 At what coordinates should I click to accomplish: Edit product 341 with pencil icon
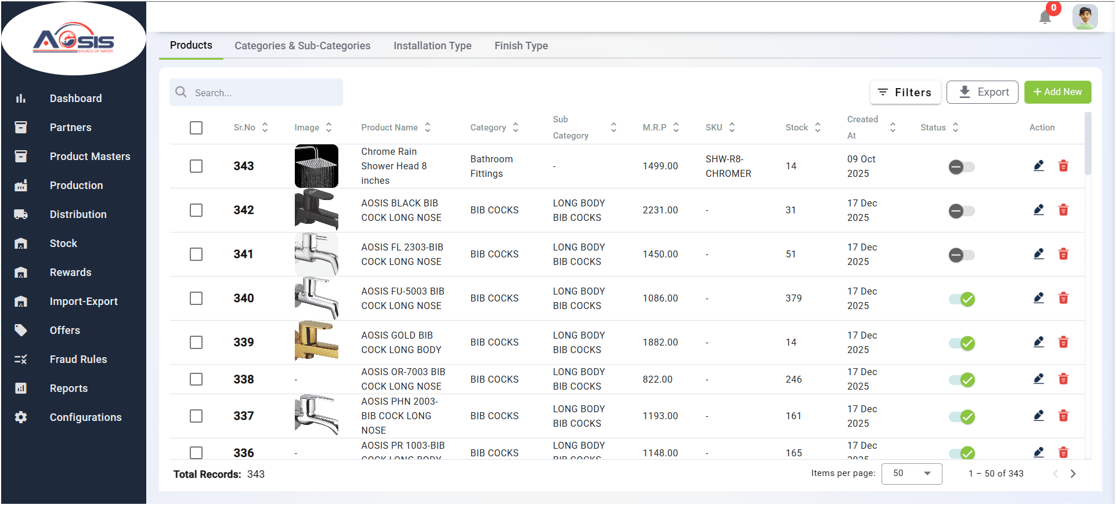coord(1039,254)
